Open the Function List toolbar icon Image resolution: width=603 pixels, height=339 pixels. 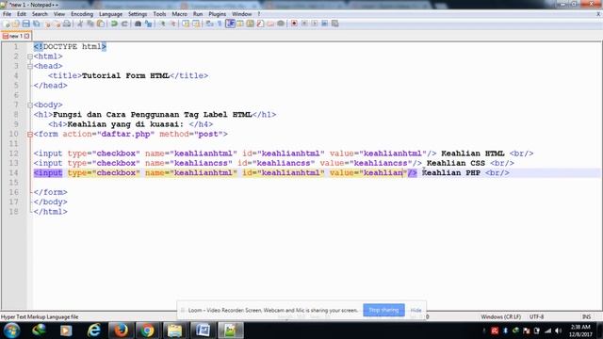260,24
